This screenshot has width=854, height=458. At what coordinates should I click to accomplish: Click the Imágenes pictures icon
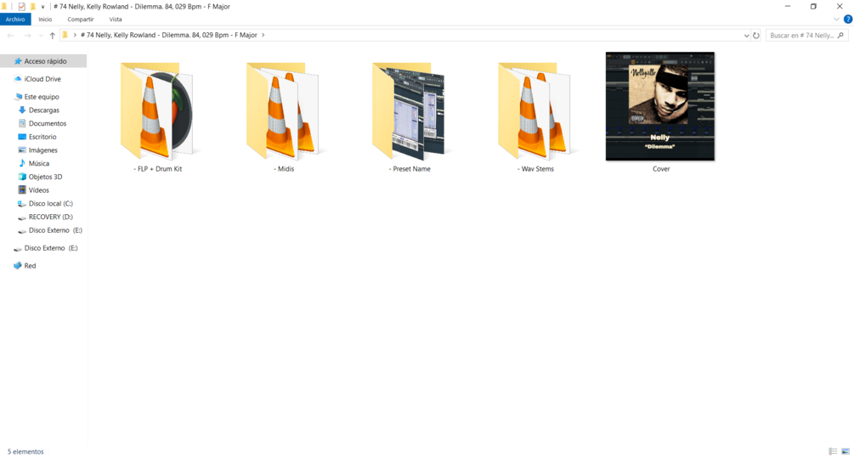[x=22, y=150]
